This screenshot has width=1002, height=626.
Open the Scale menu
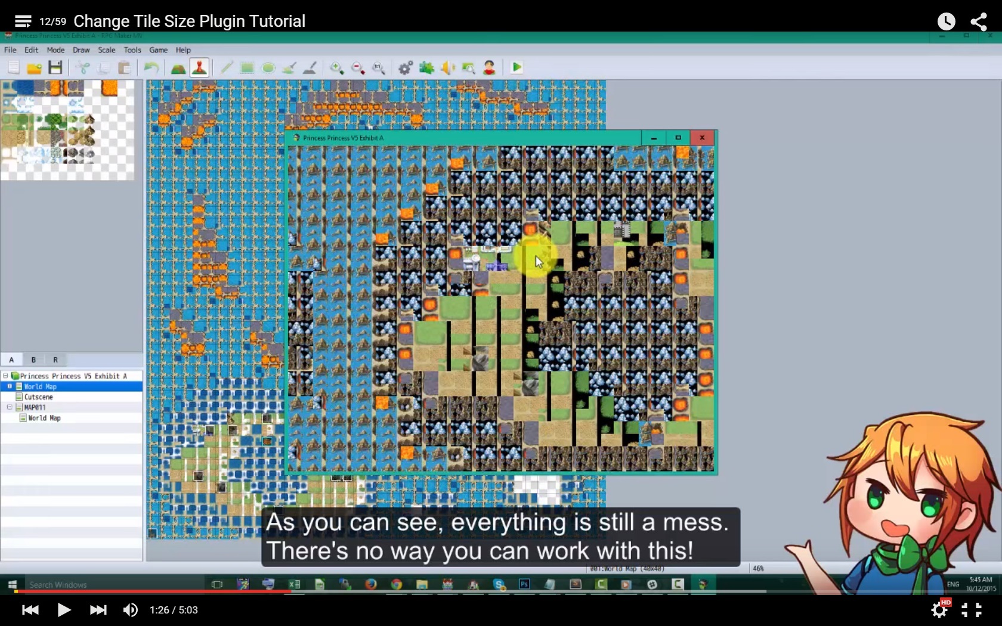pyautogui.click(x=107, y=50)
